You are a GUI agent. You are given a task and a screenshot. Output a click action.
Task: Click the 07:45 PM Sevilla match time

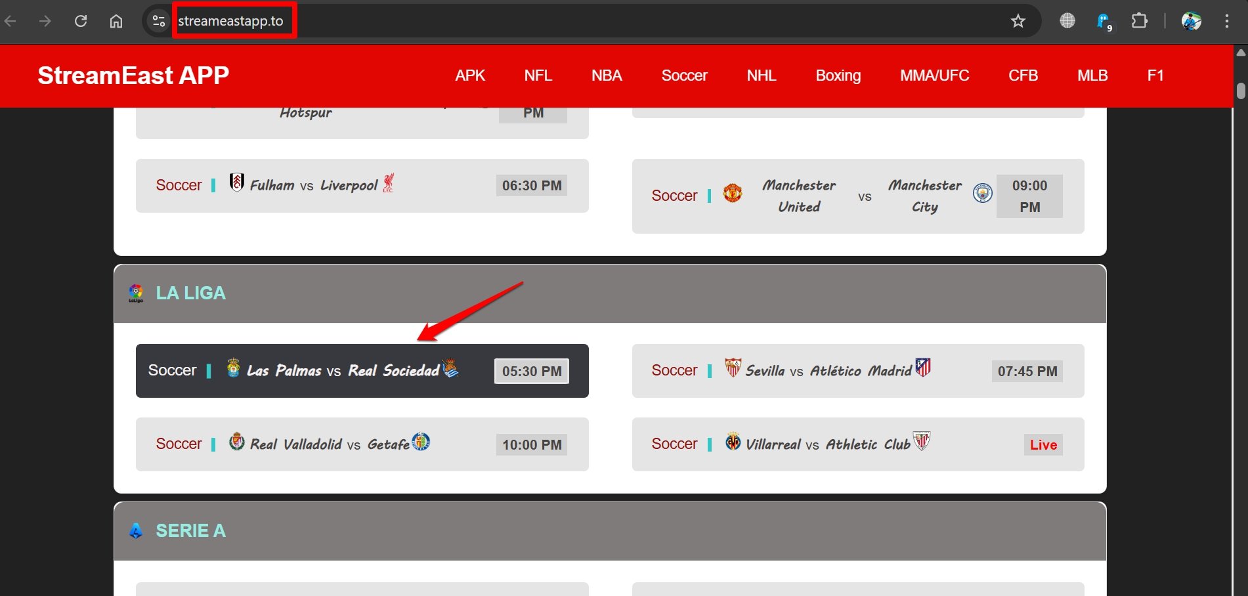coord(1027,372)
